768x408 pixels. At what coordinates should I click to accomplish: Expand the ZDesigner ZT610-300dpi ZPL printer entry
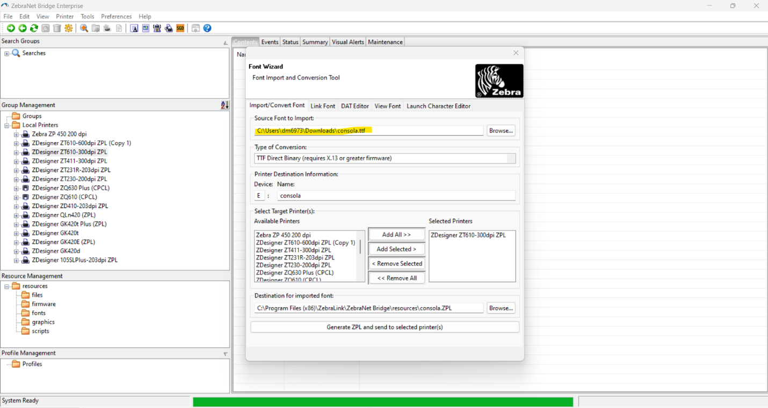[x=16, y=152]
